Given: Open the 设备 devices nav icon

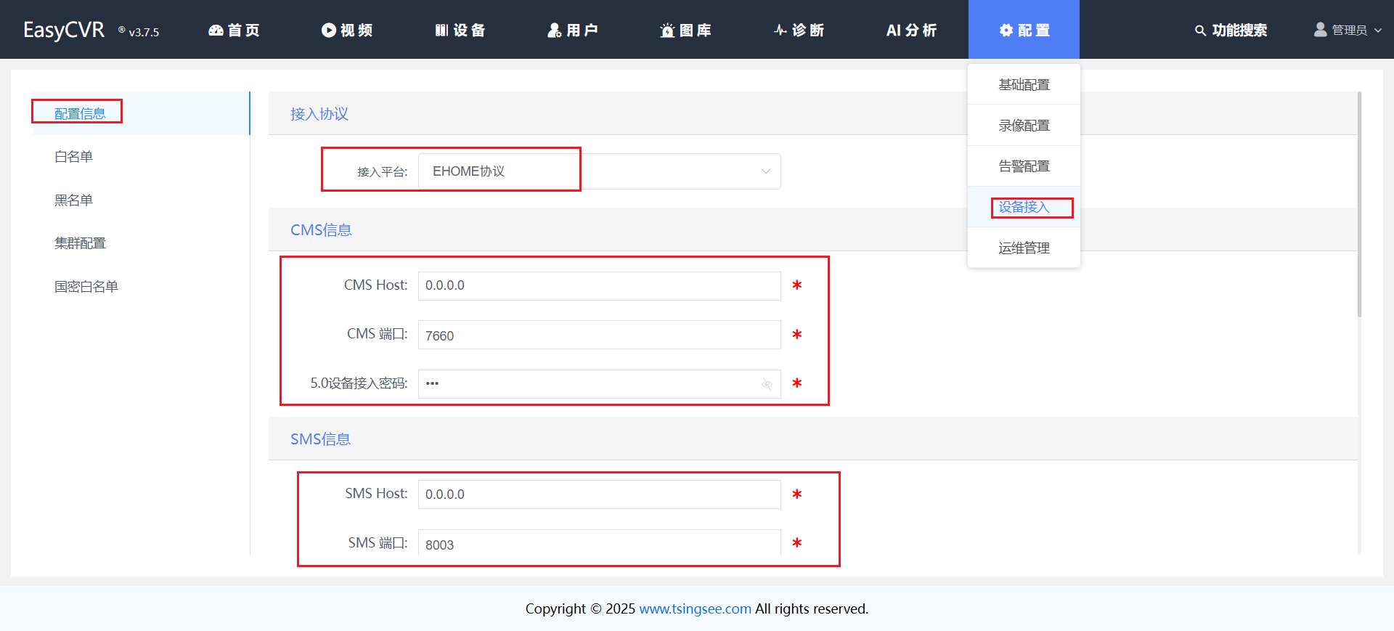Looking at the screenshot, I should click(x=441, y=30).
